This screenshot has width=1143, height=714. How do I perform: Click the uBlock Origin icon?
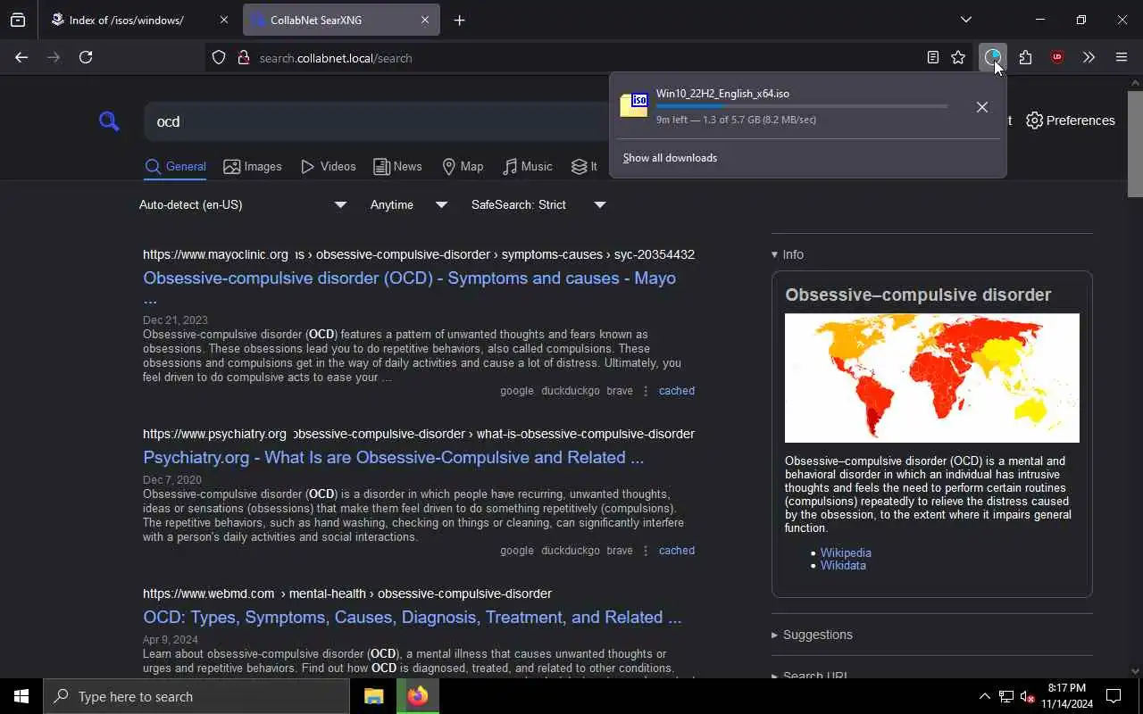(x=1057, y=57)
